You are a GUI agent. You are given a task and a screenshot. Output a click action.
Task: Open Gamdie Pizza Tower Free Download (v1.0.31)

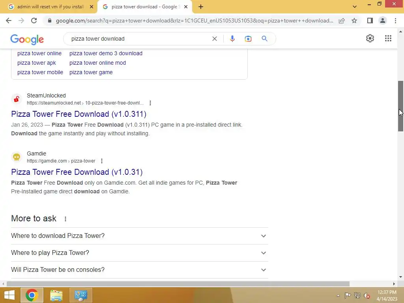[x=77, y=172]
